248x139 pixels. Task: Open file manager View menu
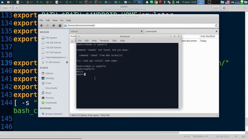pos(55,20)
